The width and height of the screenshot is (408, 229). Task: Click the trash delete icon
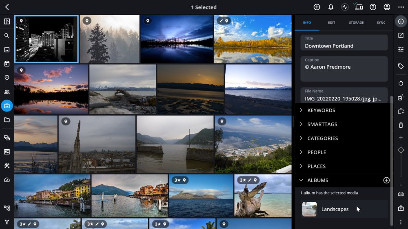click(x=401, y=125)
